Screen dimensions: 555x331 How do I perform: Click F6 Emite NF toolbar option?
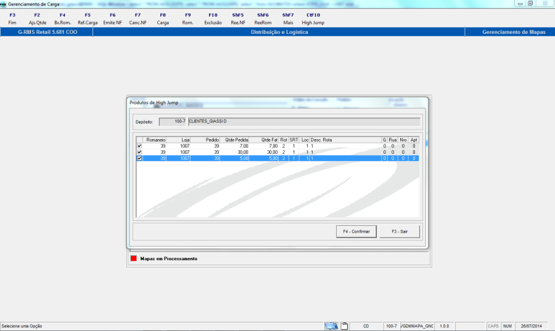tap(113, 18)
